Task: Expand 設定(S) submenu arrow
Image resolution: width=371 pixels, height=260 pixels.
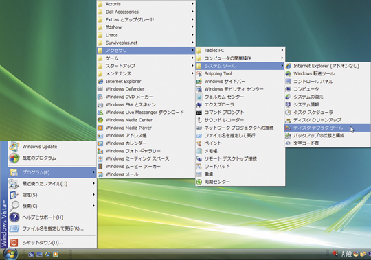Action: 93,195
